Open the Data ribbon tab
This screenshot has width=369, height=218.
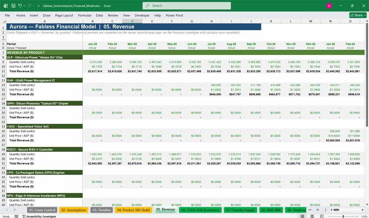tap(99, 15)
